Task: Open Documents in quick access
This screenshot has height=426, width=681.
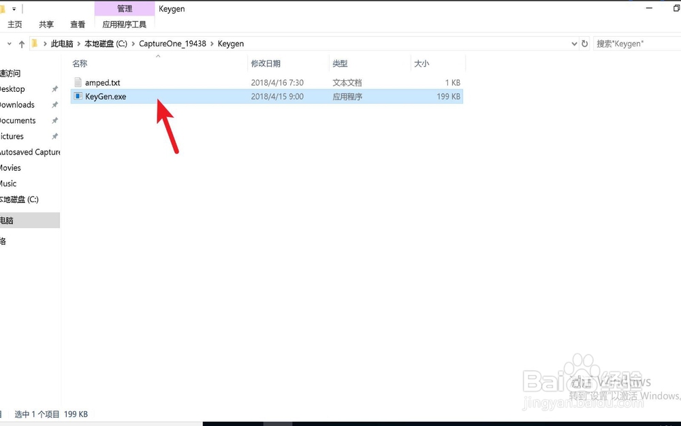Action: [x=18, y=120]
